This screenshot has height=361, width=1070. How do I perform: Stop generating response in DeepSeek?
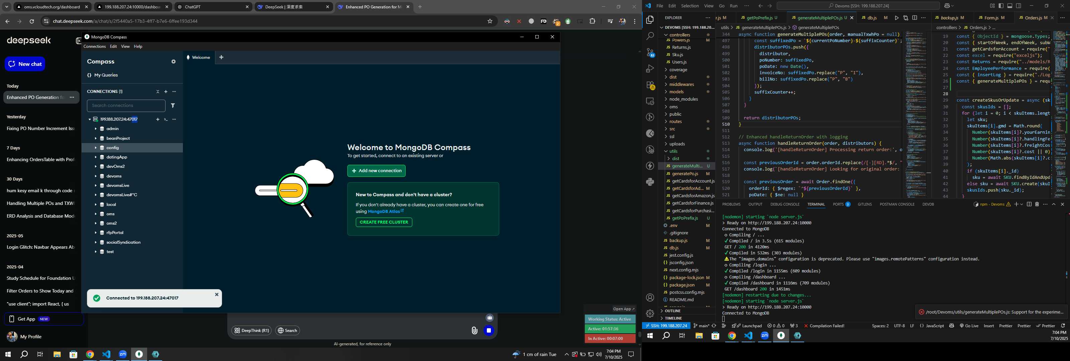coord(489,331)
